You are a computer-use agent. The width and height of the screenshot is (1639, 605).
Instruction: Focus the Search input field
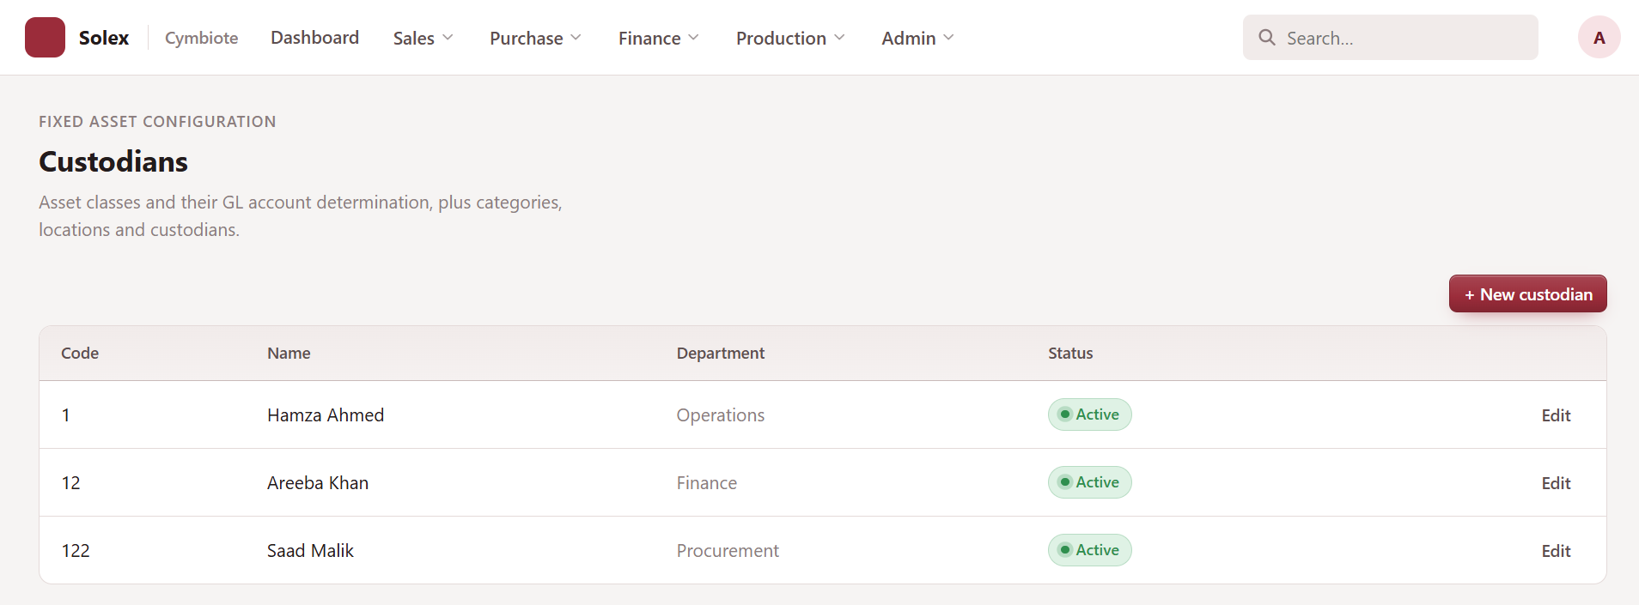pos(1390,38)
